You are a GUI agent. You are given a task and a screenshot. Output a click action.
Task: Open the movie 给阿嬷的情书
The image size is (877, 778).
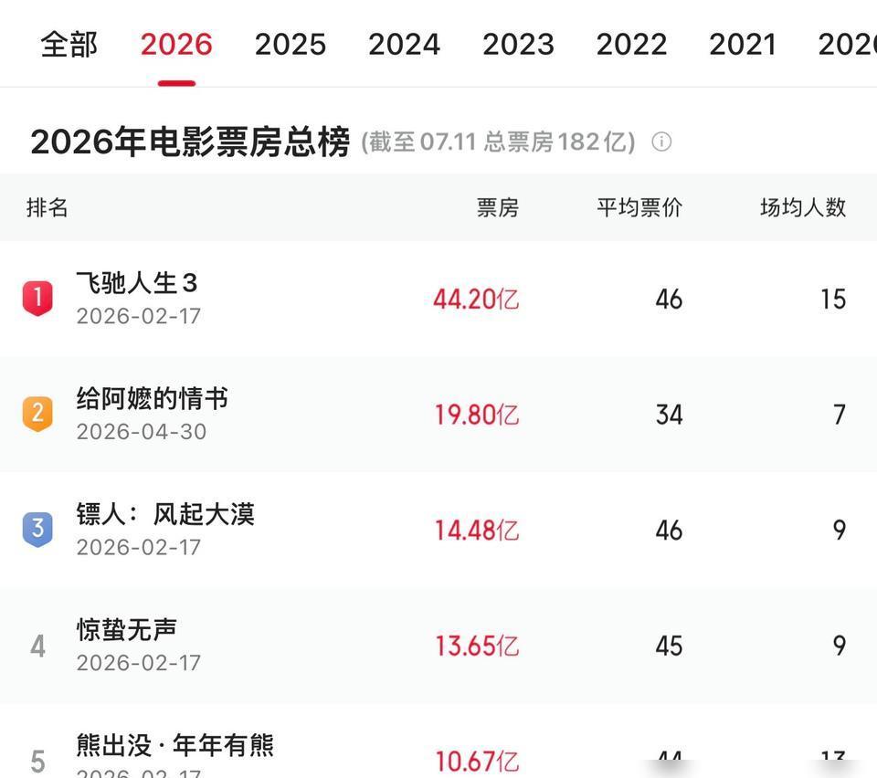pyautogui.click(x=153, y=398)
